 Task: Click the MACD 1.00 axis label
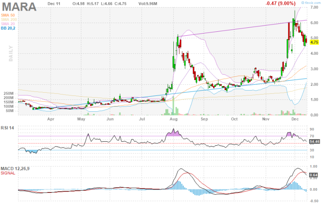coord(314,166)
